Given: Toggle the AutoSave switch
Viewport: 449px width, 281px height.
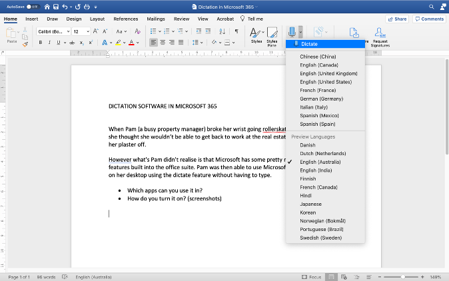Looking at the screenshot, I should [x=31, y=7].
